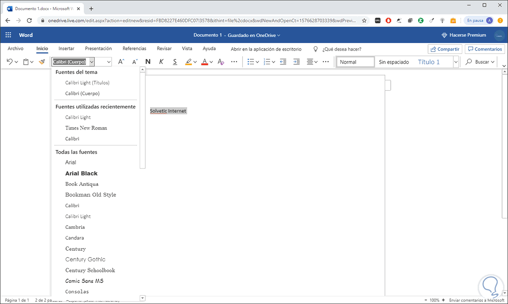This screenshot has height=304, width=508.
Task: Click the Undo arrow icon
Action: pyautogui.click(x=10, y=62)
